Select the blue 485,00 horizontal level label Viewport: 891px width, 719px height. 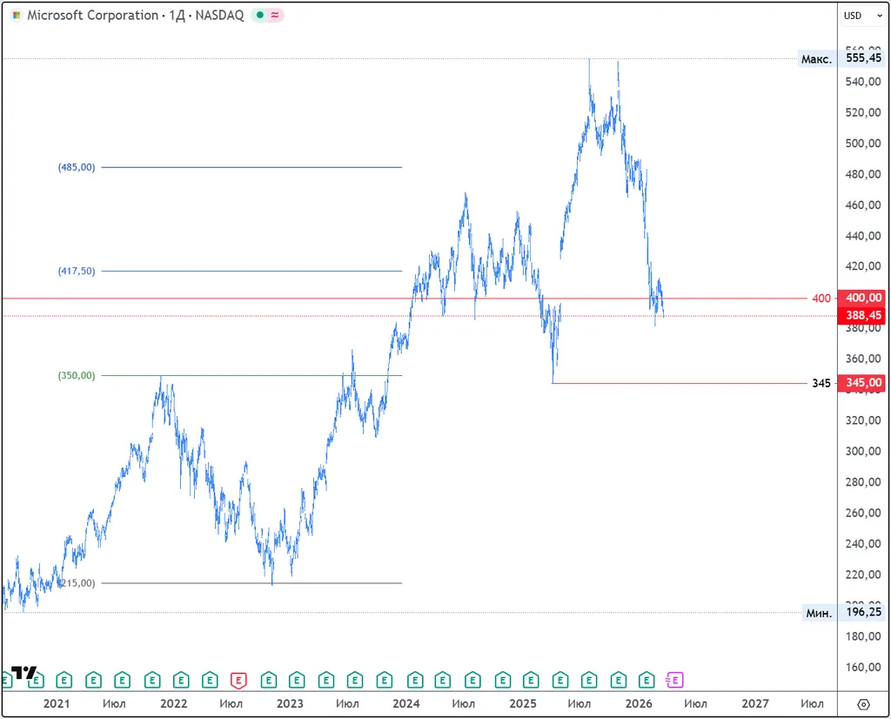(77, 167)
